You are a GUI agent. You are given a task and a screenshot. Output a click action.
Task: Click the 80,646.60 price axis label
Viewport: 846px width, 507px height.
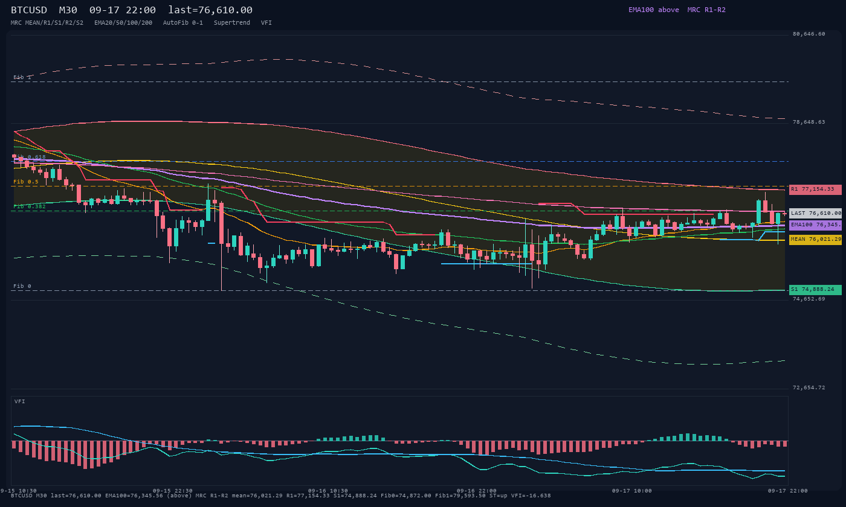click(x=809, y=34)
